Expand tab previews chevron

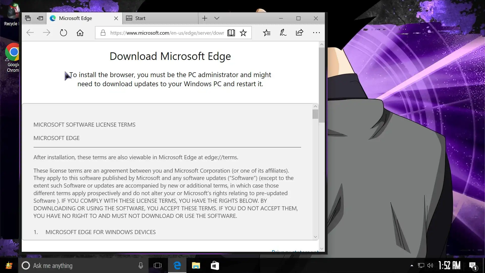(217, 18)
